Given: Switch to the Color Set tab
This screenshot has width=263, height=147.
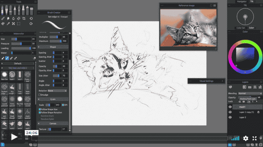Looking at the screenshot, I should 241,28.
